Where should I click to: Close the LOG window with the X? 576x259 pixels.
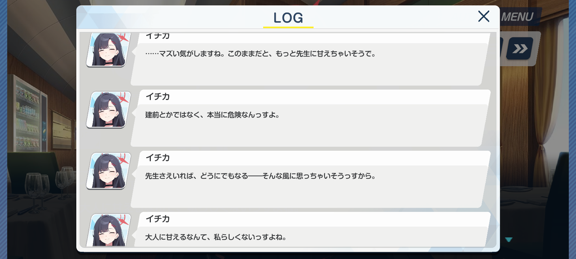point(483,16)
